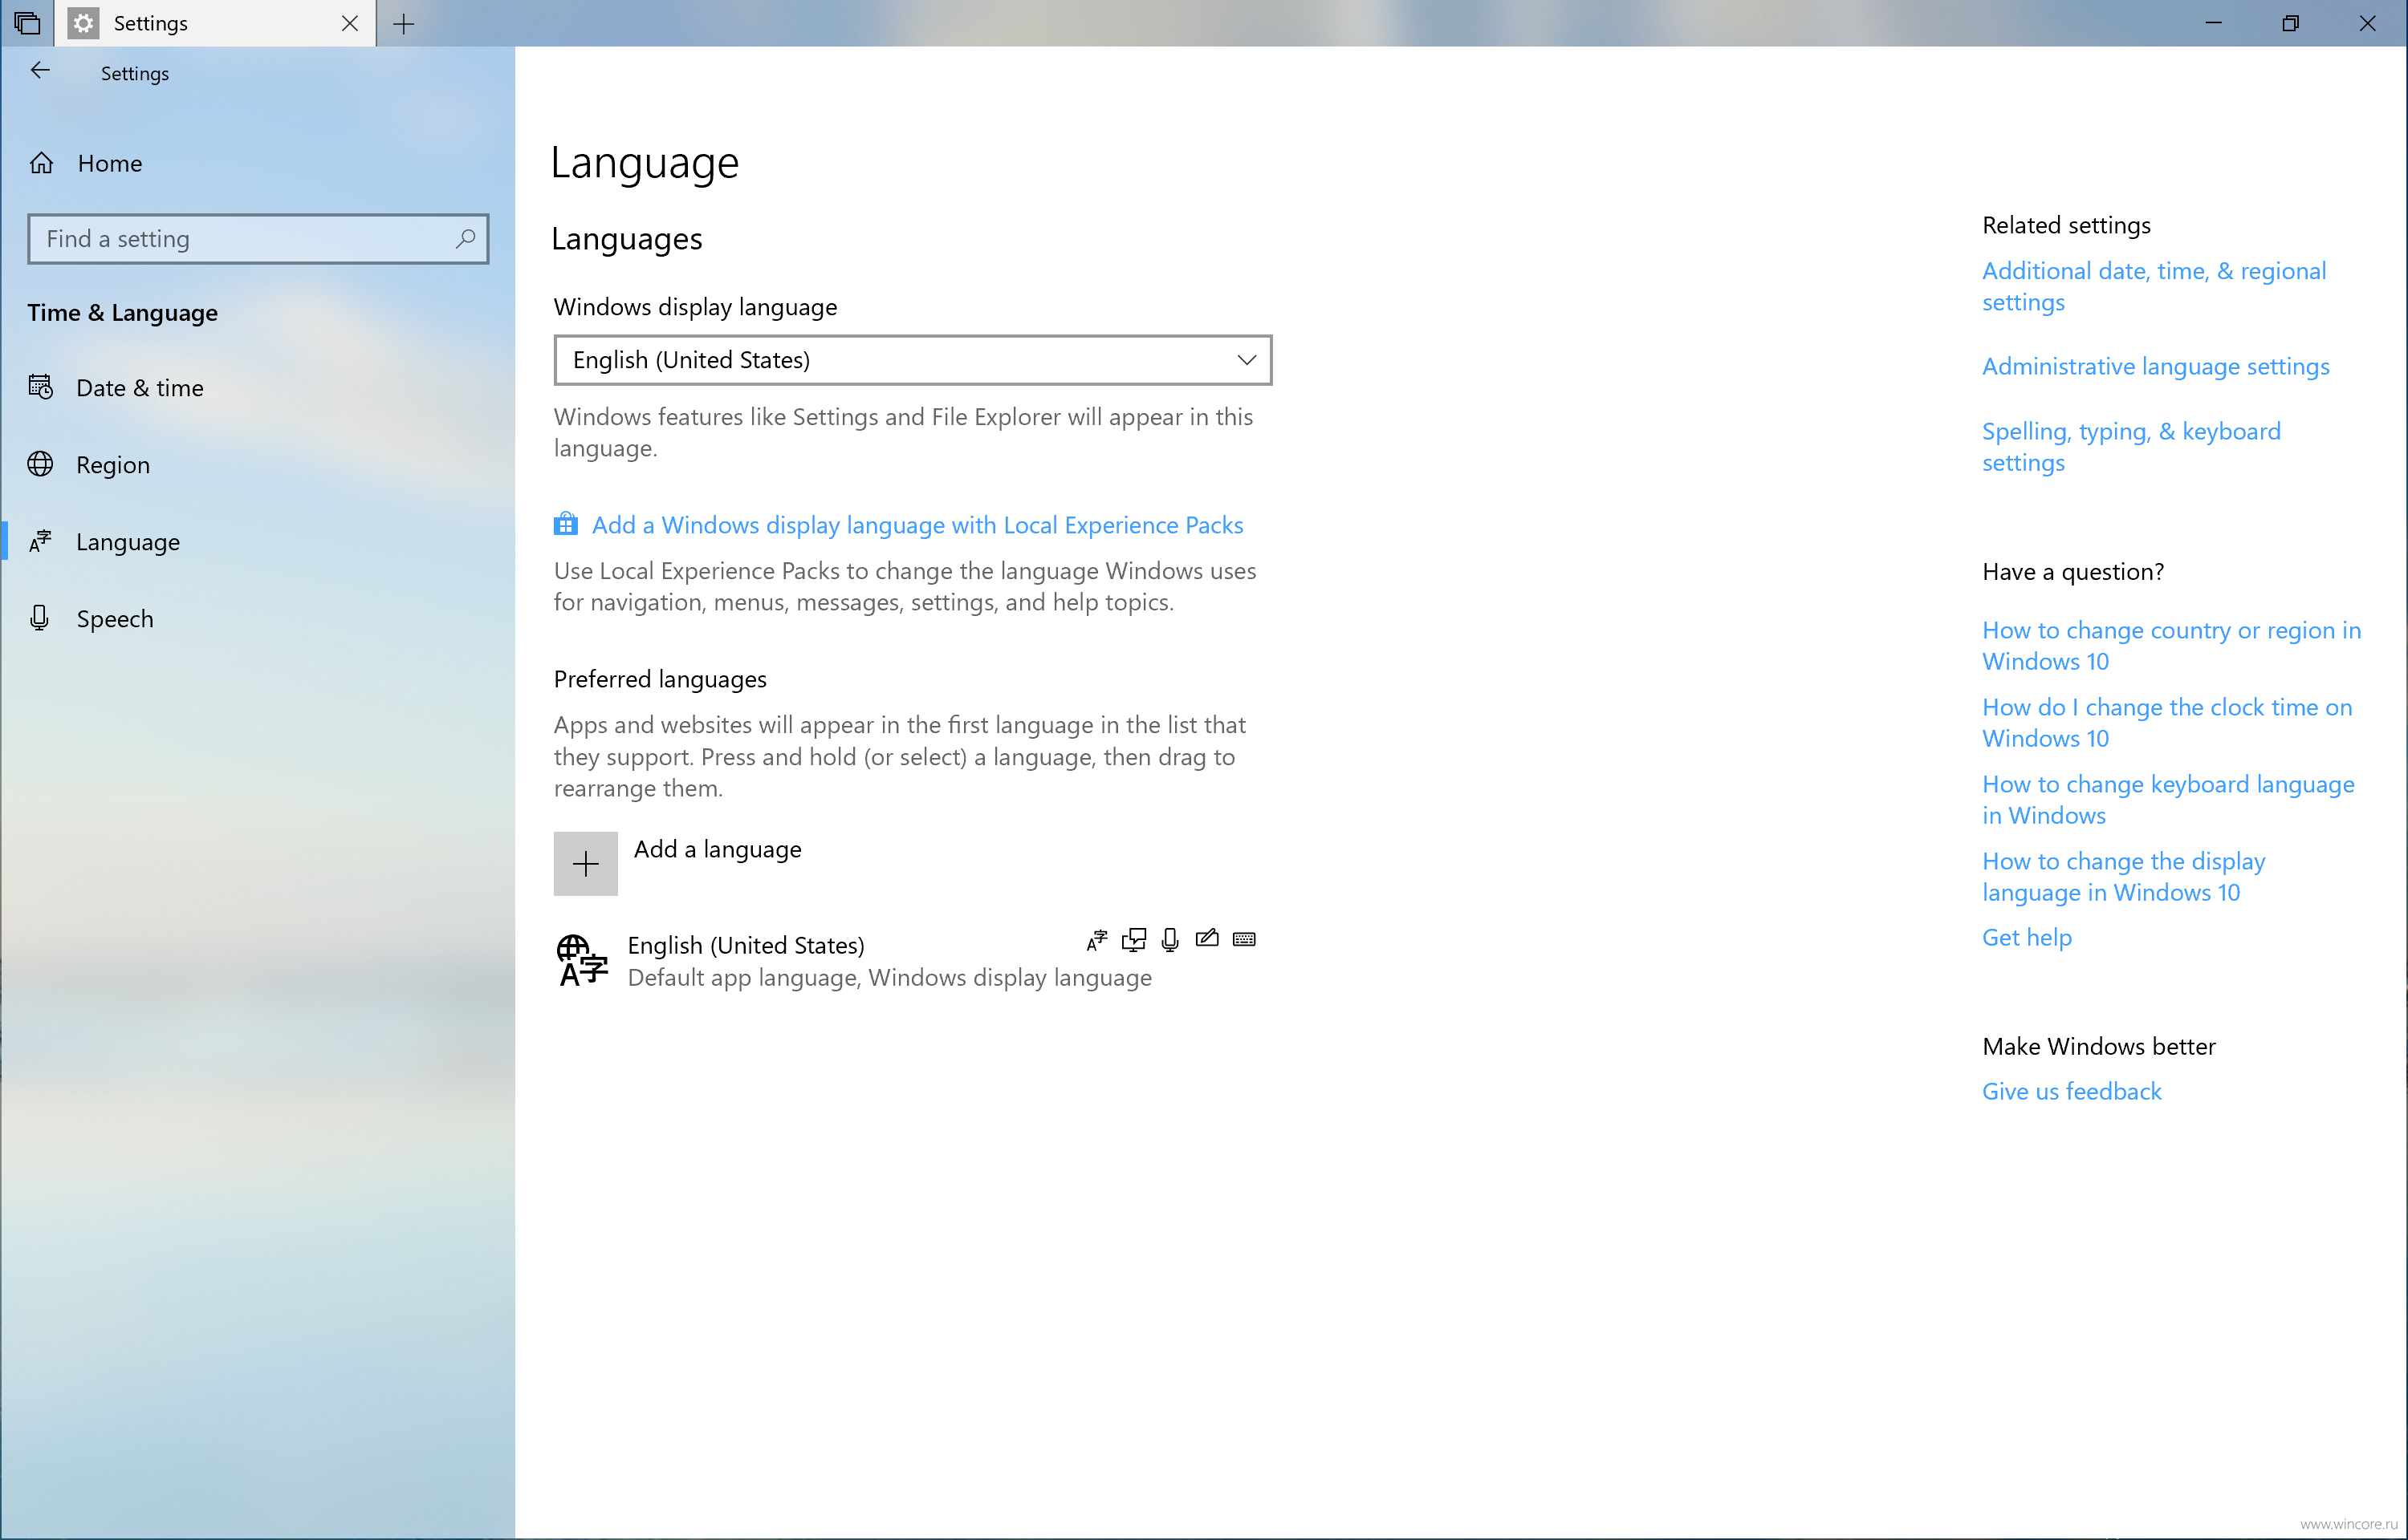Open How to change the display language

coord(2124,877)
